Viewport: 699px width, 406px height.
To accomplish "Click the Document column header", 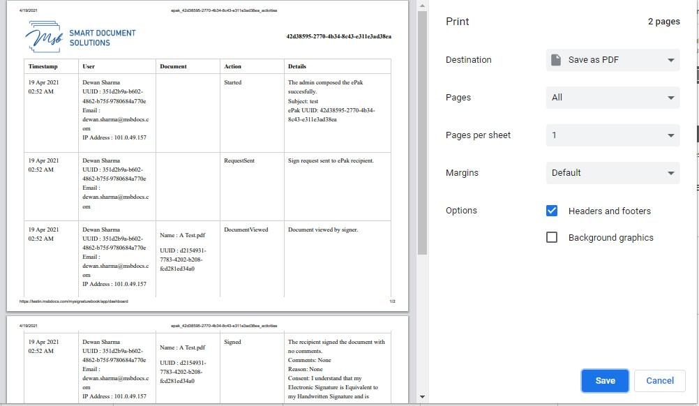I will [174, 66].
